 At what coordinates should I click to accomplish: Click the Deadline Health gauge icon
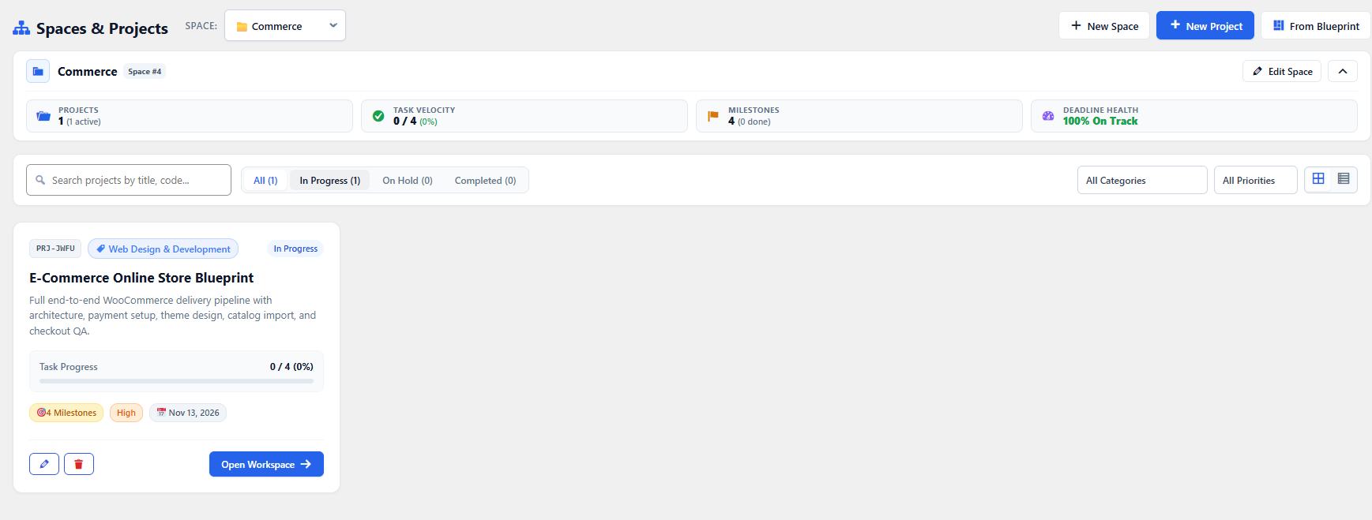point(1048,116)
